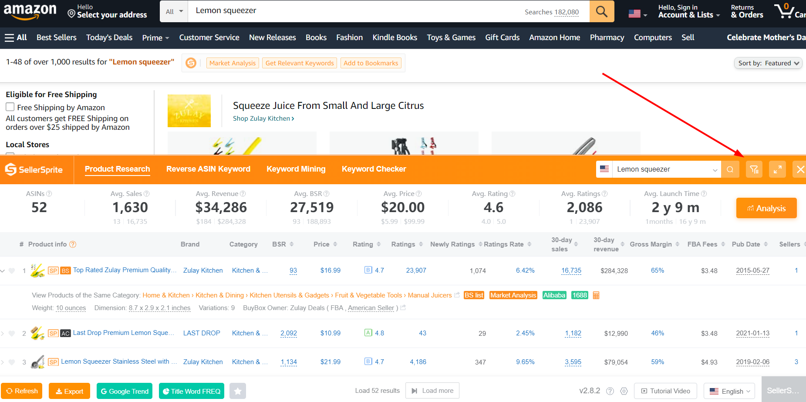Click the orange SellerSprite search icon
Screen dimensions: 806x402
pos(730,169)
